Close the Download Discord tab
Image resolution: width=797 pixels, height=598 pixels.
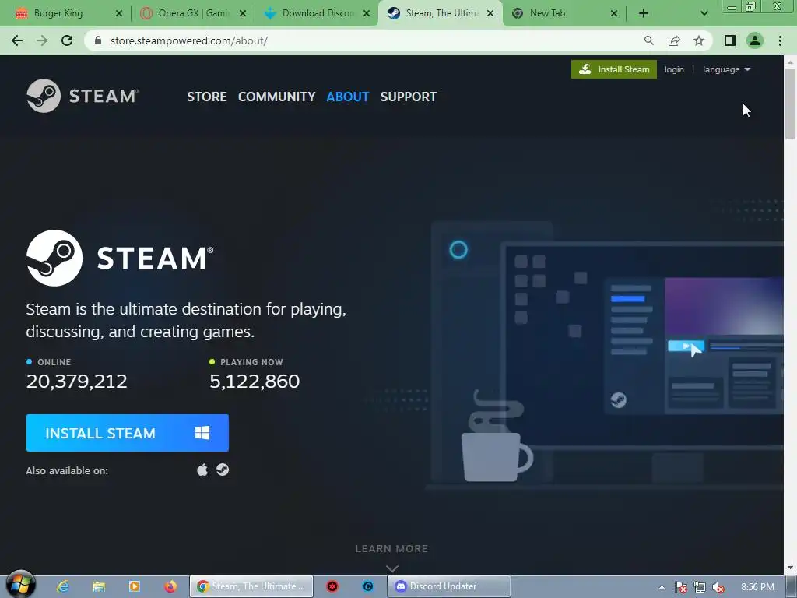[x=367, y=14]
